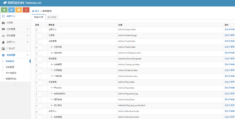Expand the 会员中心 sidebar menu
Screen dimensions: 235x119
[x=15, y=42]
